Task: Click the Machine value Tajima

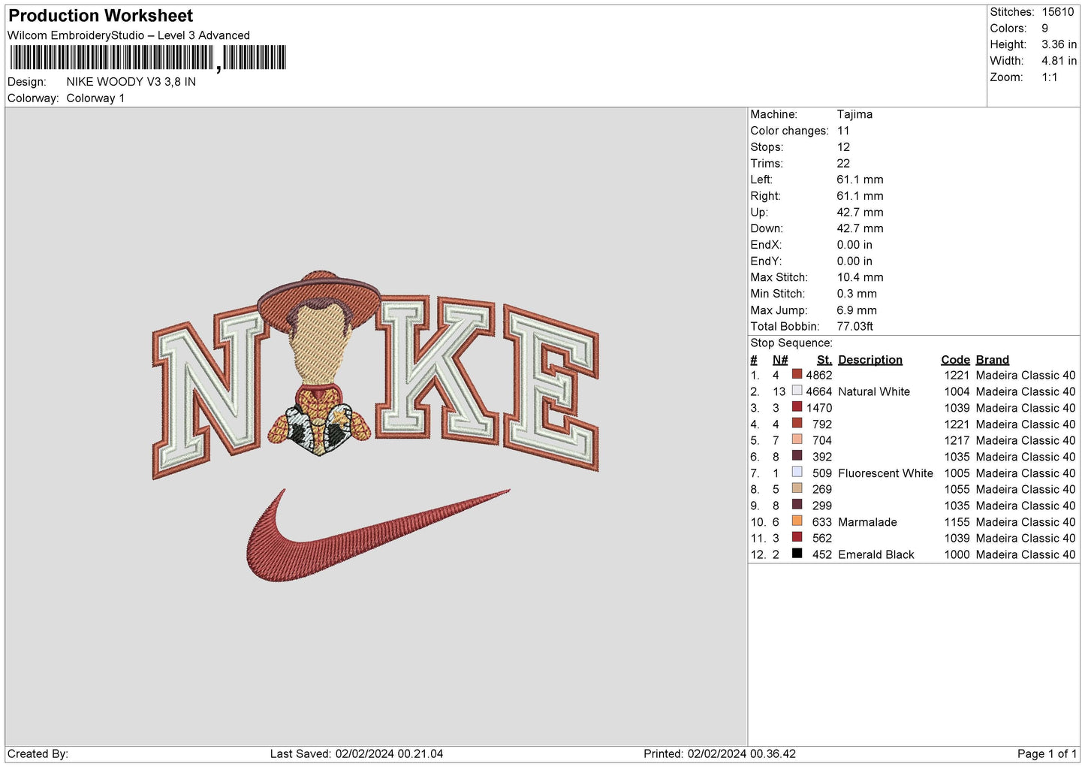Action: point(854,114)
